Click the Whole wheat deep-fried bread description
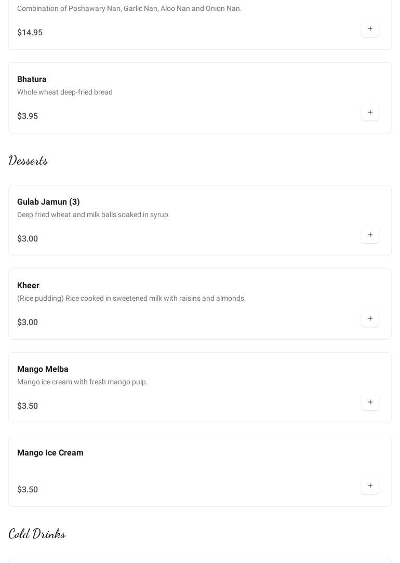 click(65, 92)
